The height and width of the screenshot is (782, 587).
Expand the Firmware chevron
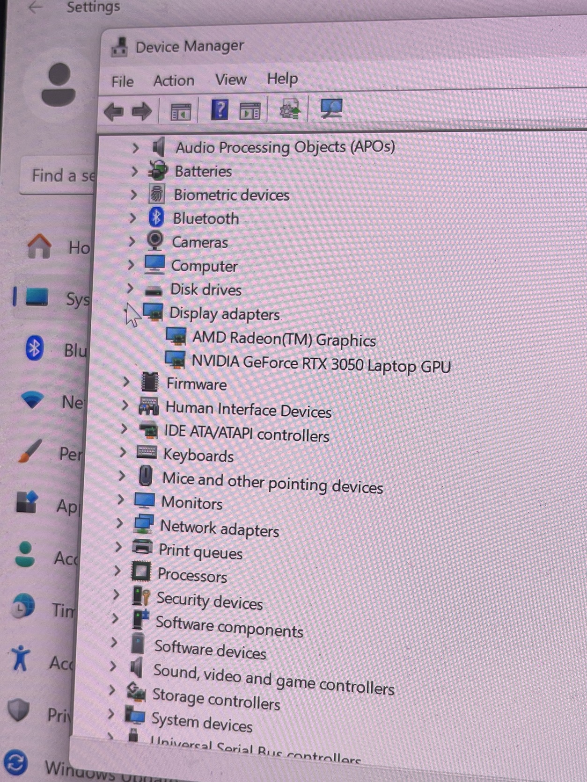click(126, 382)
